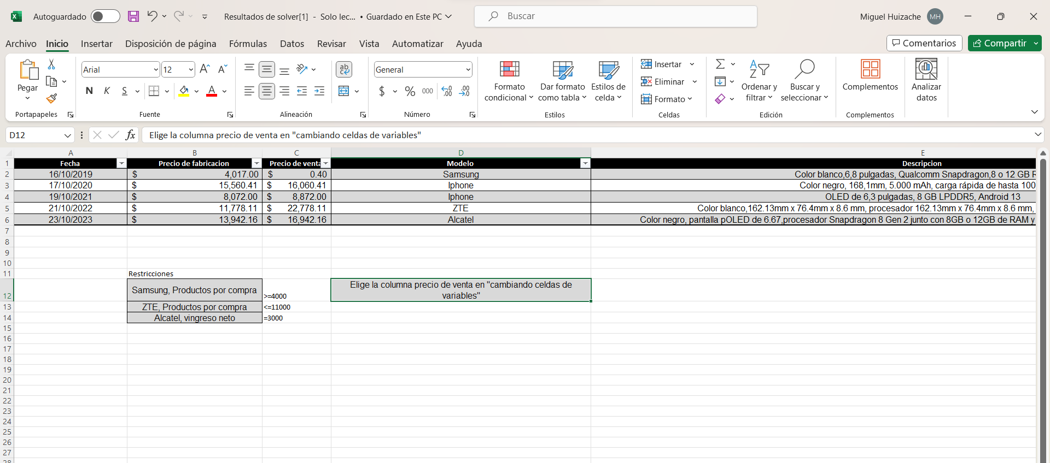Toggle middle vertical alignment
The image size is (1050, 463).
(267, 69)
